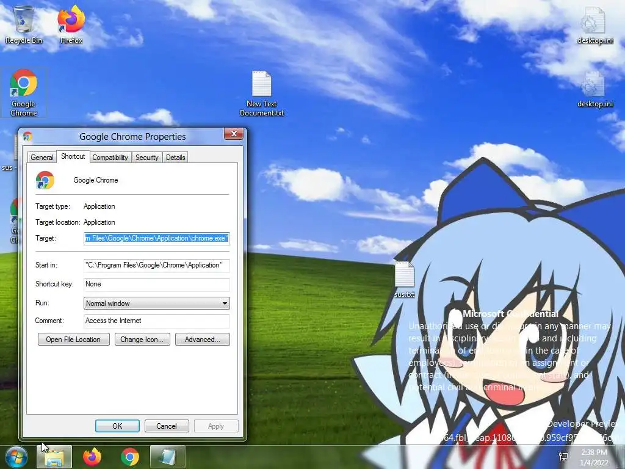625x469 pixels.
Task: Close the Google Chrome Properties dialog
Action: coord(234,134)
